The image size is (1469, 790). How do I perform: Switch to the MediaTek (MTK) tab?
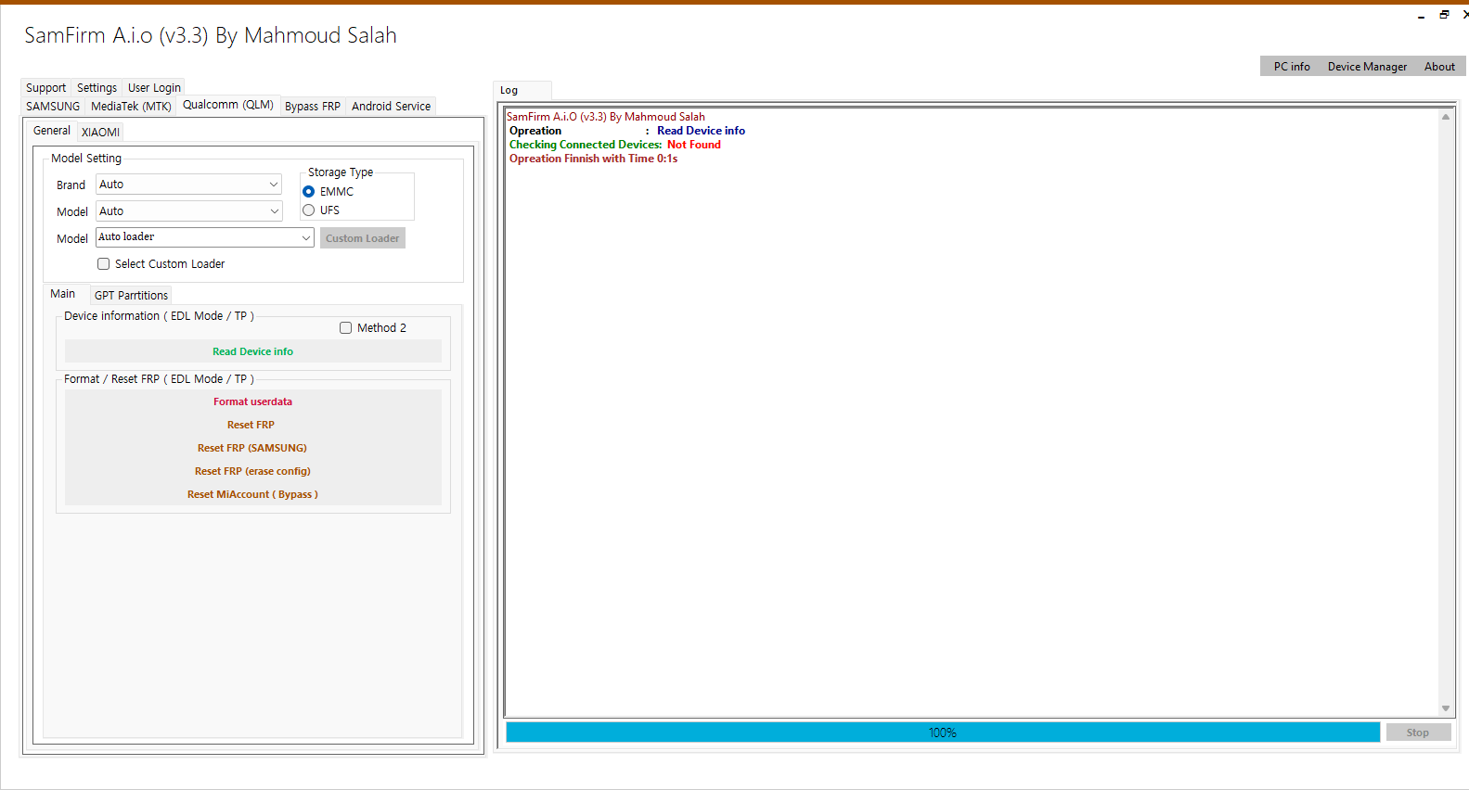[131, 107]
